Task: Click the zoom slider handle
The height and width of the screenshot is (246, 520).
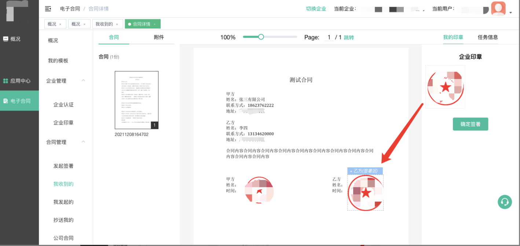Action: coord(261,37)
